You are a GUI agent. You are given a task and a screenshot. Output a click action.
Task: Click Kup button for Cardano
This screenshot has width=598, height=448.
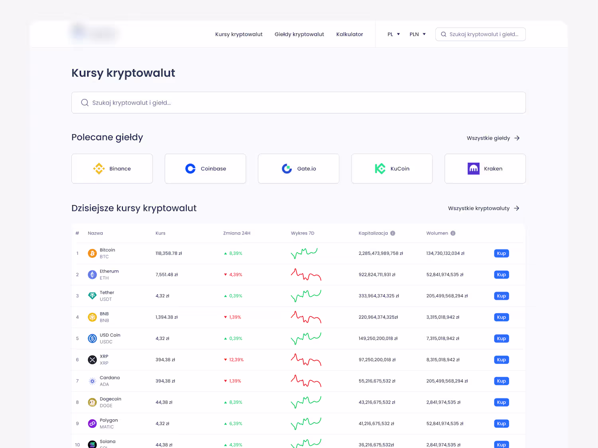pyautogui.click(x=502, y=381)
